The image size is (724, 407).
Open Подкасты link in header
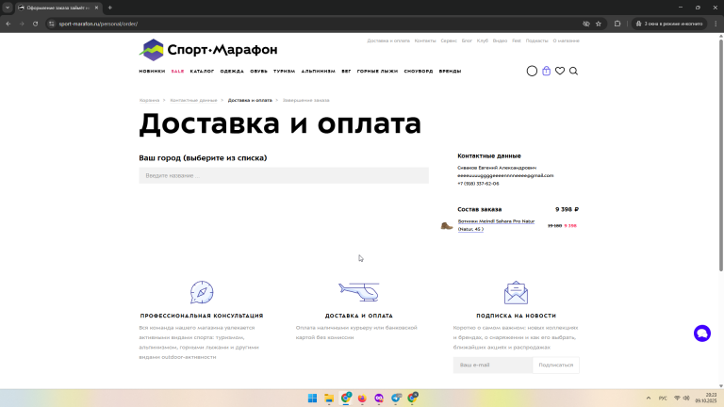click(x=536, y=41)
